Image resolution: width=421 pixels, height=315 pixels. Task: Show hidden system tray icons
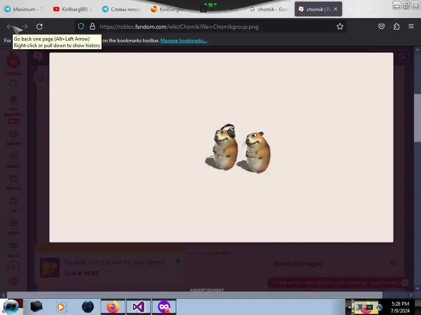tap(349, 307)
